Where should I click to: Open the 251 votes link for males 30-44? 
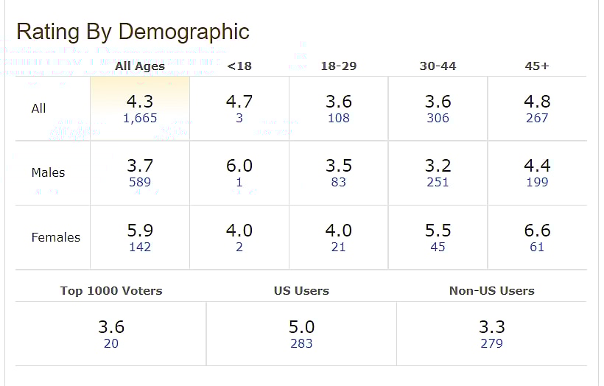click(438, 182)
